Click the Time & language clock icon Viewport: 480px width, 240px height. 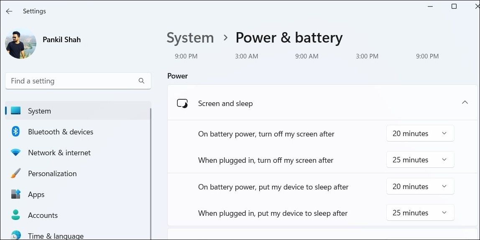pyautogui.click(x=16, y=235)
